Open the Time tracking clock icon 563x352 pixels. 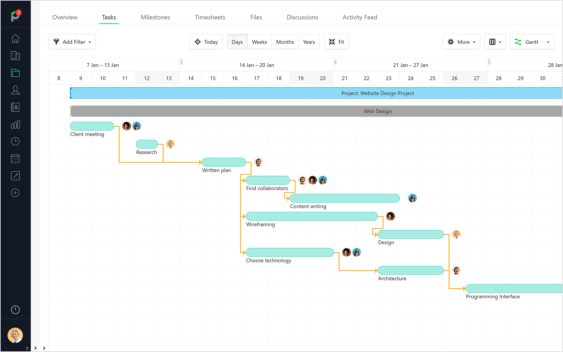15,141
